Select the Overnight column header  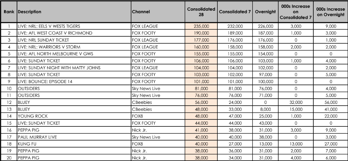265,12
